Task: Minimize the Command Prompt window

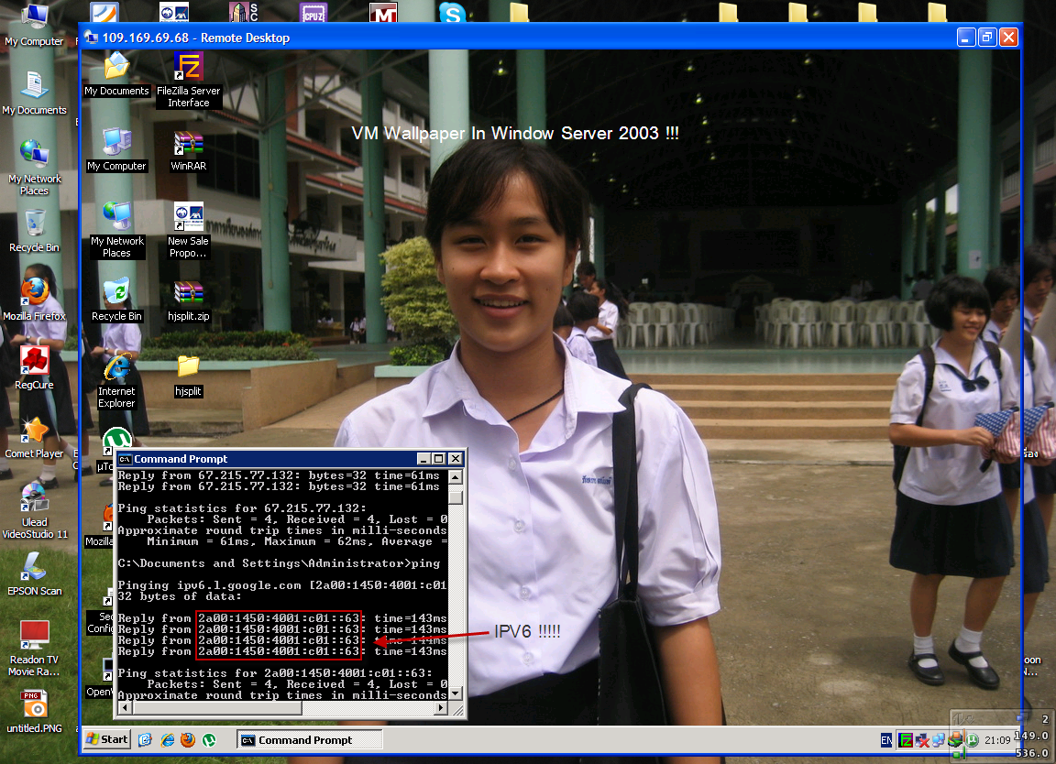Action: [x=423, y=459]
